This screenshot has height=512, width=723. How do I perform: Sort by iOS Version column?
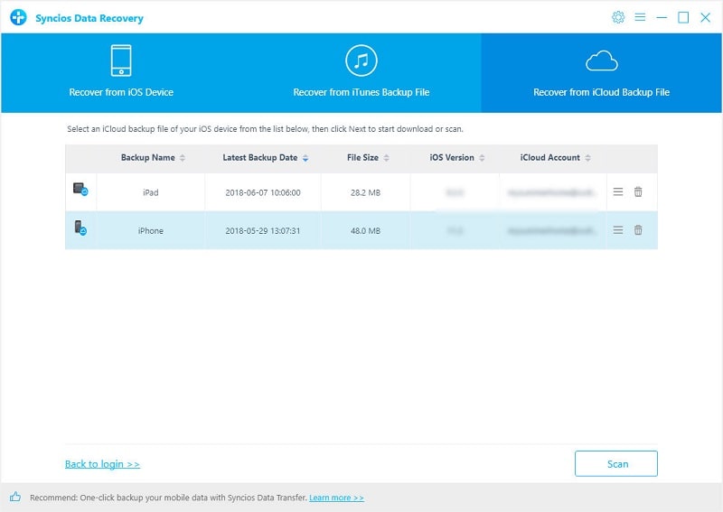[x=457, y=158]
